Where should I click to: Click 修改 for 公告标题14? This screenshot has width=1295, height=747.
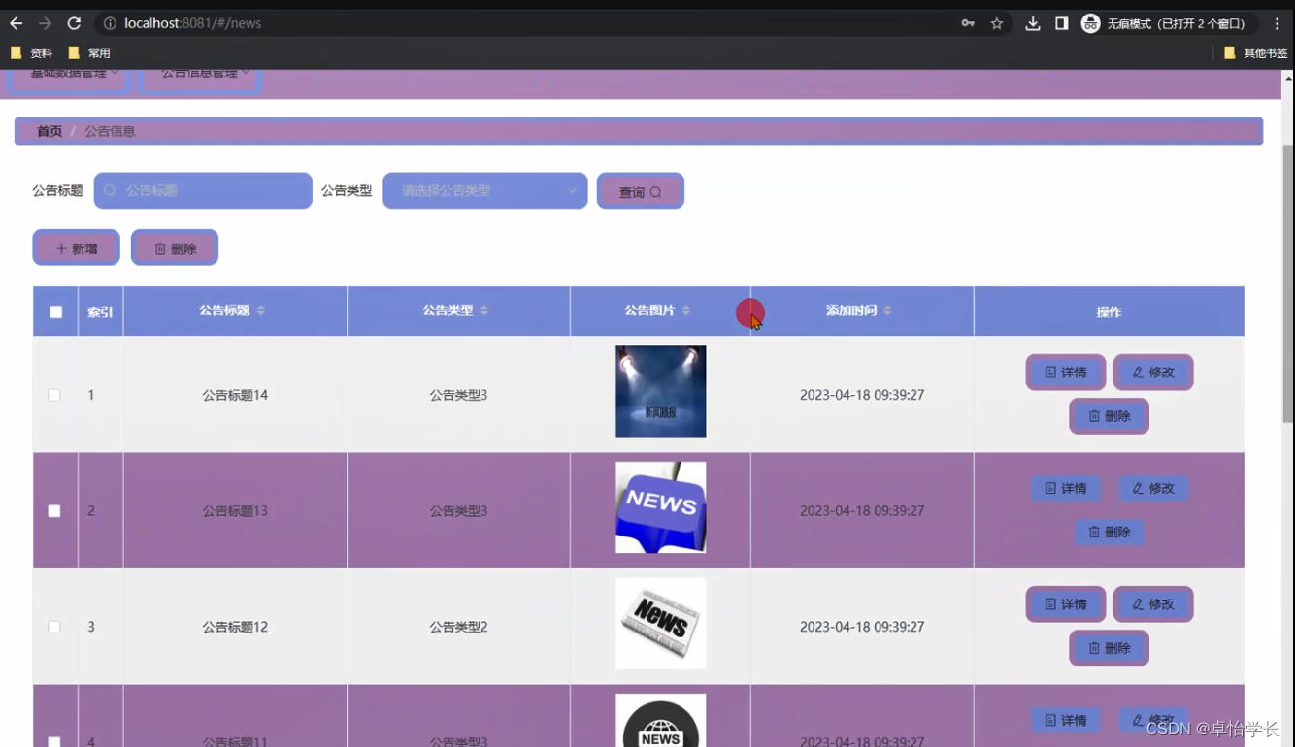click(x=1153, y=373)
